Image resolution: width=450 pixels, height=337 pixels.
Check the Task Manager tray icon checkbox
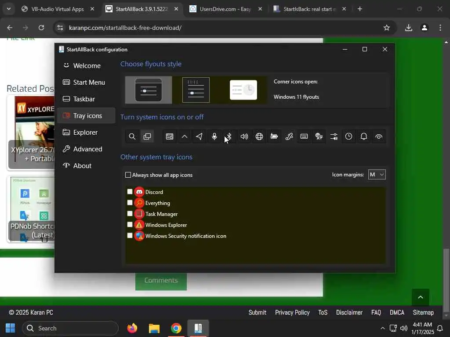click(x=130, y=214)
